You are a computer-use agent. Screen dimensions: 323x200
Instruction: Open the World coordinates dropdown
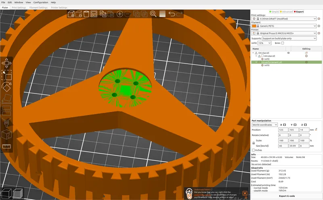point(265,125)
